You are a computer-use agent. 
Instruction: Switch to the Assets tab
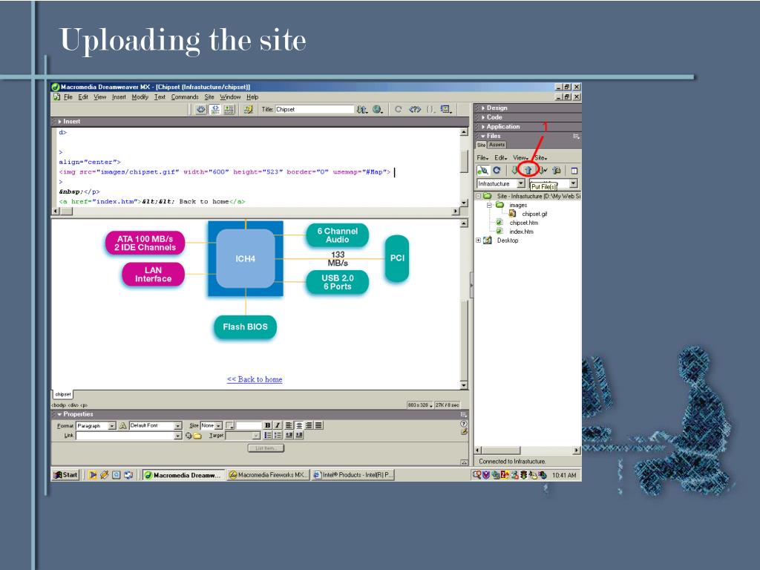point(497,145)
